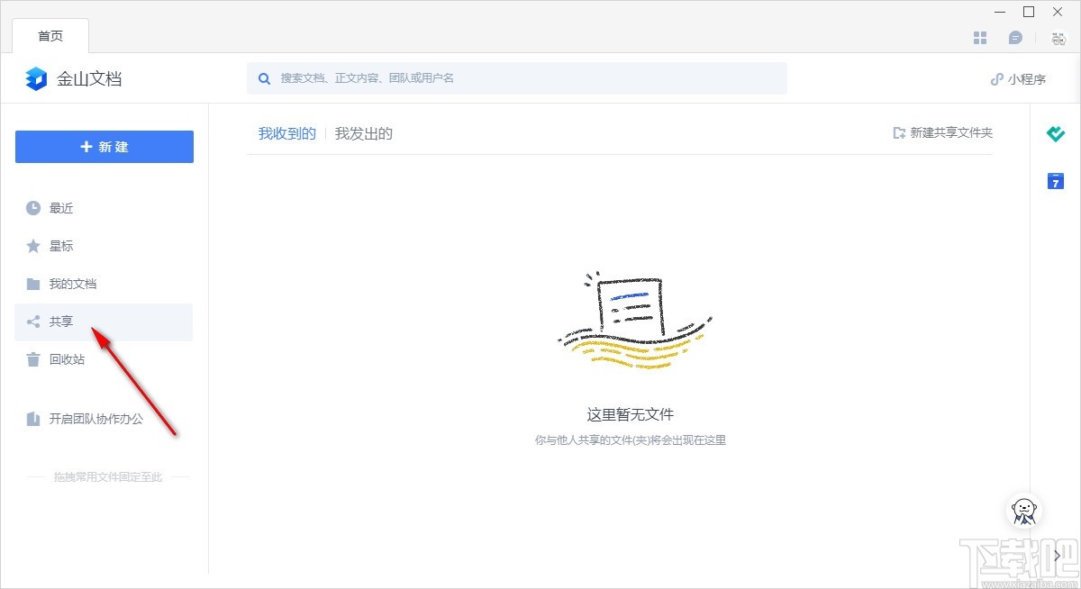The image size is (1081, 589).
Task: Open the apps grid icon in title bar
Action: click(979, 37)
